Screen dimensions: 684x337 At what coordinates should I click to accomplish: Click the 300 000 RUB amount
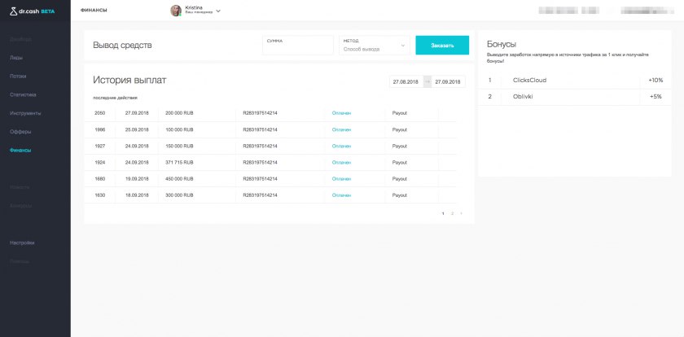(179, 195)
